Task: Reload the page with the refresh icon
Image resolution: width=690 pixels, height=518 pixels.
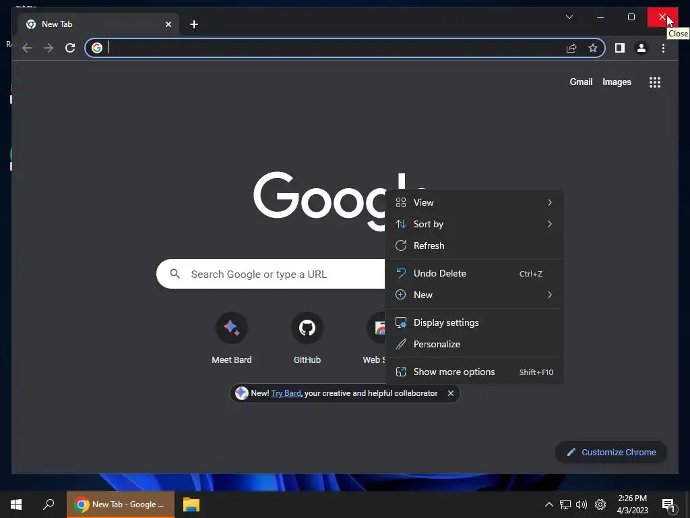Action: (70, 48)
